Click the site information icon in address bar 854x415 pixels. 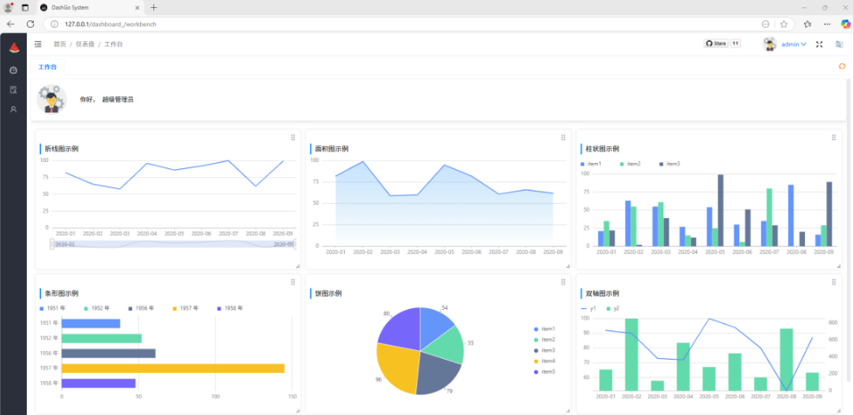tap(54, 24)
